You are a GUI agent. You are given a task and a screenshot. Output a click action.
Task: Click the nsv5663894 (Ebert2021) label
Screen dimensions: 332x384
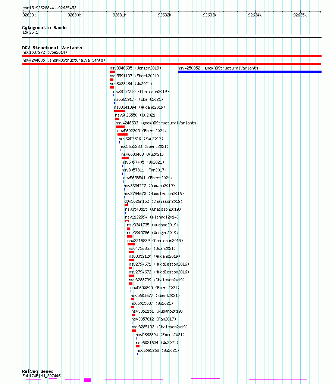[x=160, y=335]
